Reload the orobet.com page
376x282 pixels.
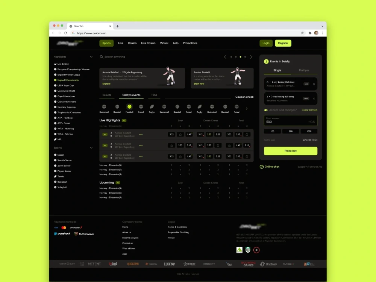(x=65, y=33)
